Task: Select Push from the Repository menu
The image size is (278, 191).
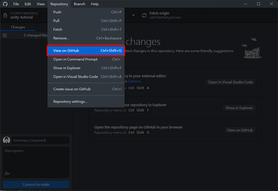Action: click(x=86, y=12)
